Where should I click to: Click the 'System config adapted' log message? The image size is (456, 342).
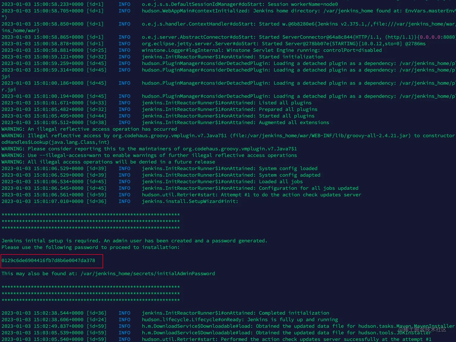[x=290, y=175]
